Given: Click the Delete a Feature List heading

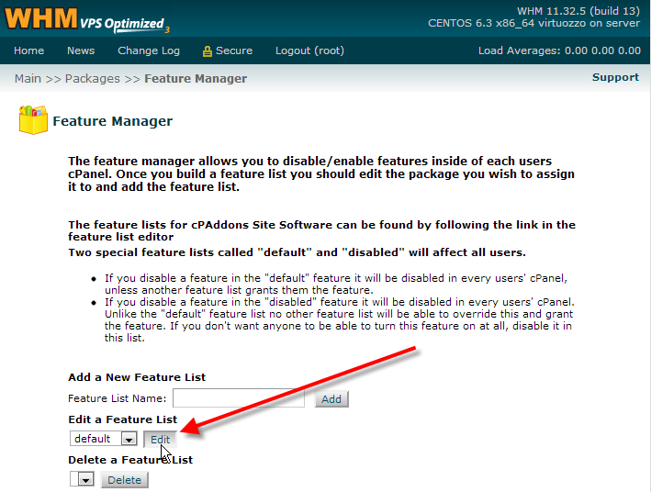Looking at the screenshot, I should (130, 460).
